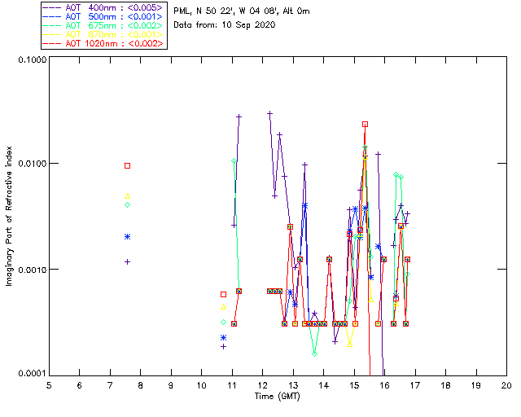Click the 'AOT 1020nm : <0.002>' legend entry
Viewport: 521px width, 417px height.
pyautogui.click(x=104, y=43)
